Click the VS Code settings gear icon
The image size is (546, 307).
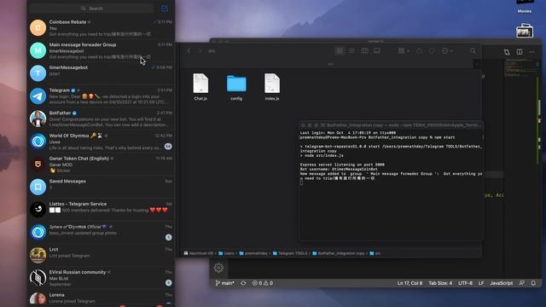(x=218, y=268)
